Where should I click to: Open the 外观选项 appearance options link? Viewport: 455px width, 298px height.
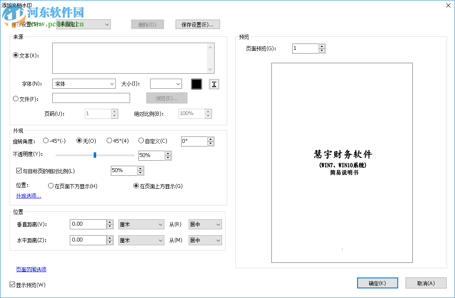(28, 195)
